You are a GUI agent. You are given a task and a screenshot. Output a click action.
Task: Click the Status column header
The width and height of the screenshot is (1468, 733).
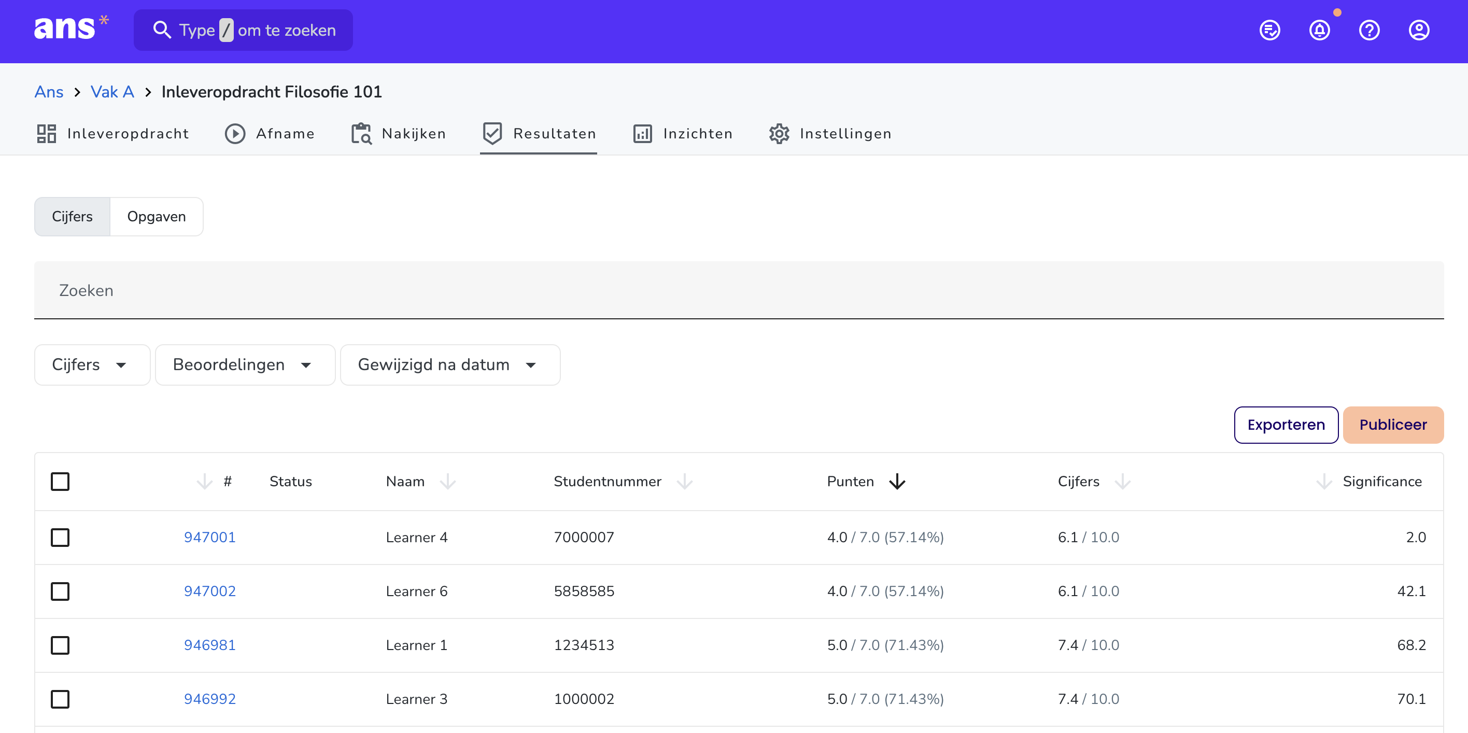(x=291, y=482)
